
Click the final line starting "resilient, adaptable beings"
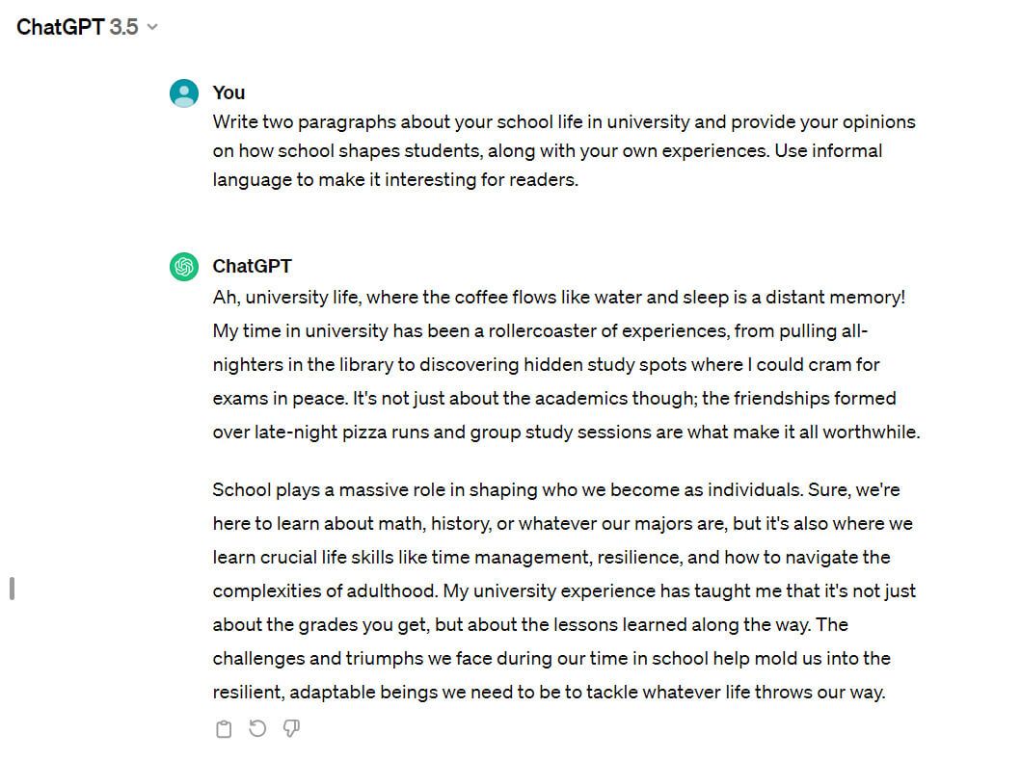click(x=548, y=693)
